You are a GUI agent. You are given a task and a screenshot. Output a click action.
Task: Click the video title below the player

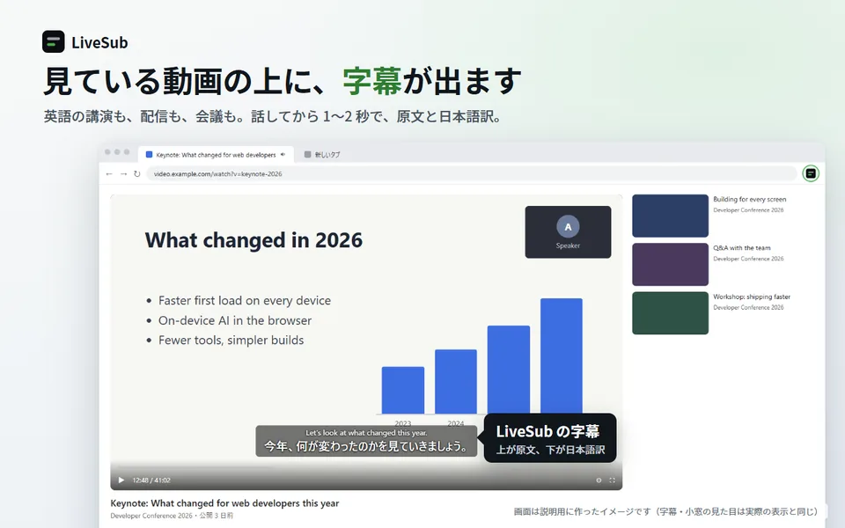pyautogui.click(x=224, y=503)
